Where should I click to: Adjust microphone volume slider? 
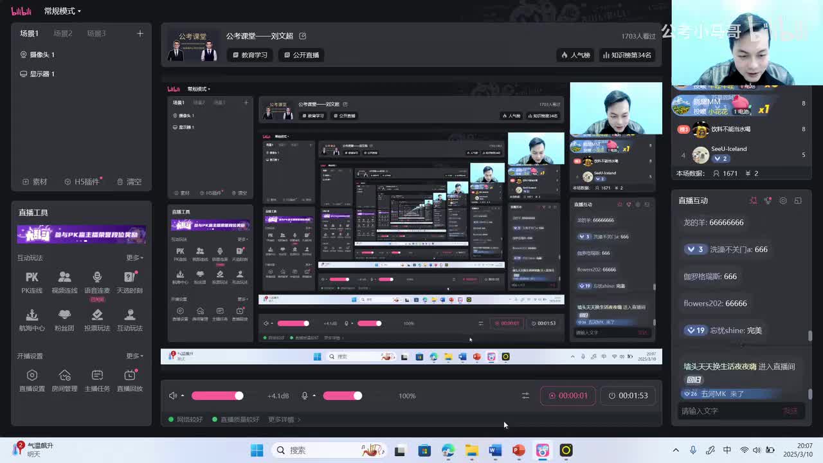tap(343, 395)
